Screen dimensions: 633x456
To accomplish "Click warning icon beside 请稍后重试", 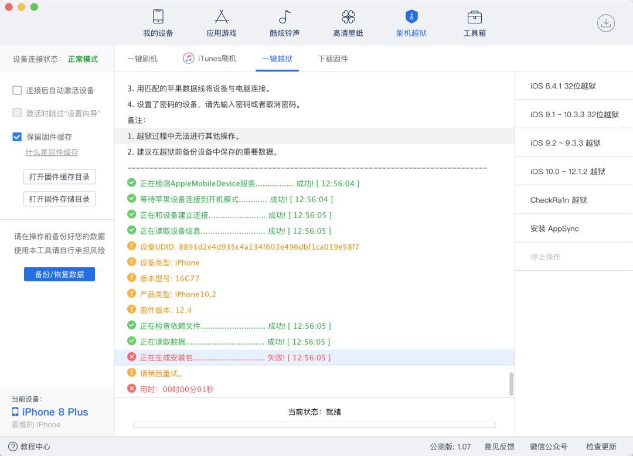I will (132, 373).
